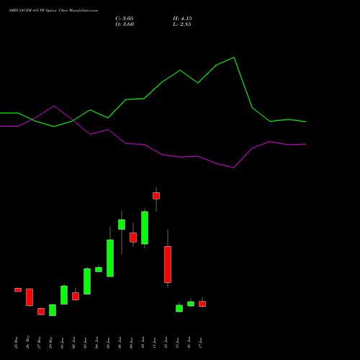The height and width of the screenshot is (360, 360).
Task: Click the open value O: 3.60
Action: (x=125, y=24)
